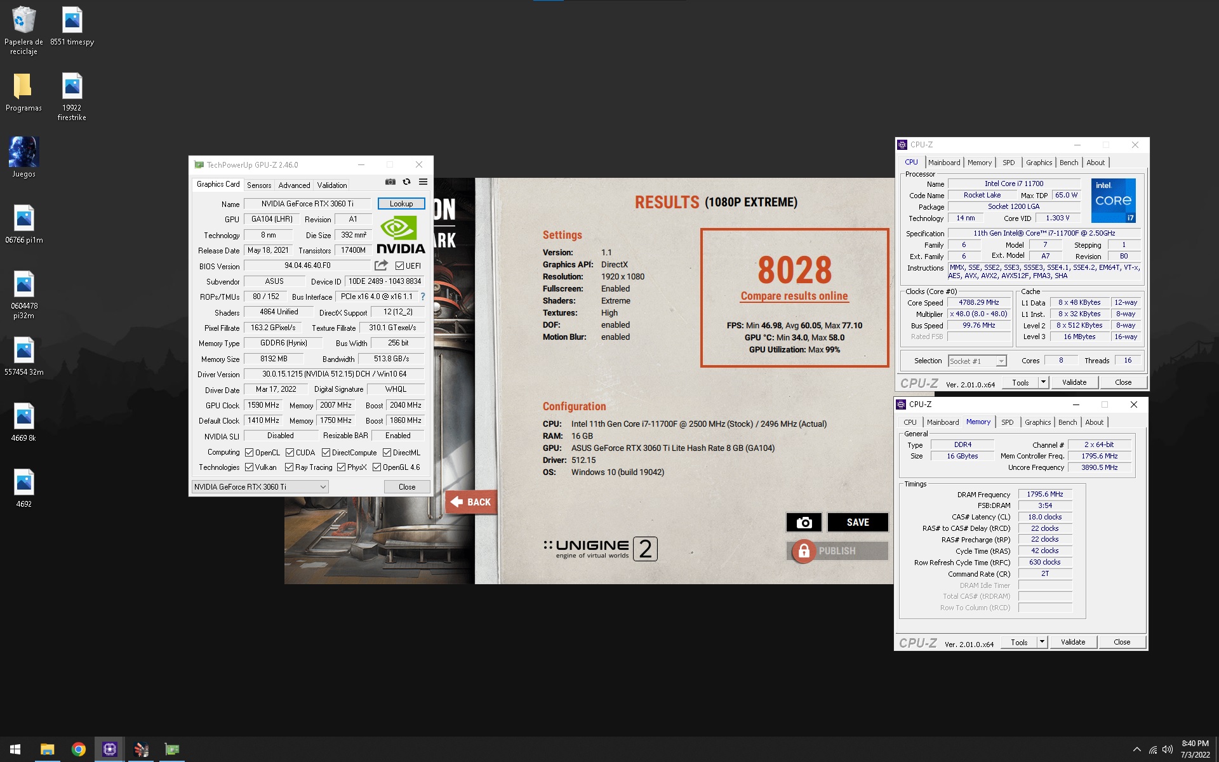Screen dimensions: 1219x762
Task: Toggle the CUDA checkbox
Action: [x=290, y=452]
